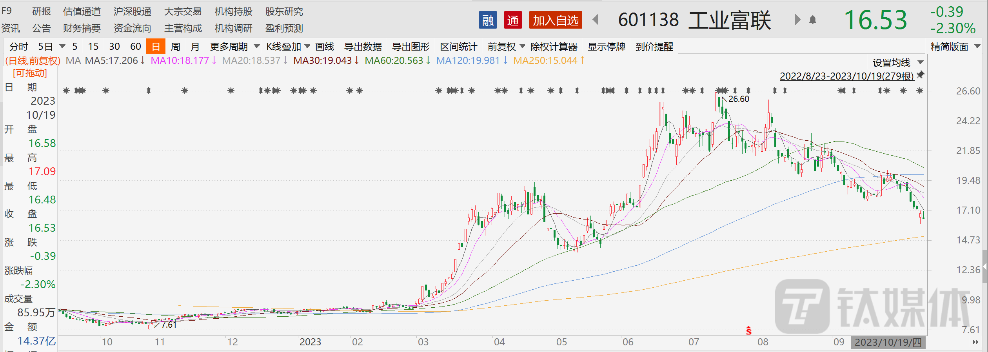Click the double-arrow icon at chart bottom right
988x352 pixels.
tap(975, 342)
